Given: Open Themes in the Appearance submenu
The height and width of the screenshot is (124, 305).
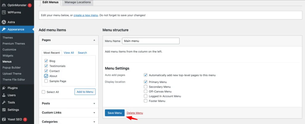Looking at the screenshot, I should (x=7, y=38).
